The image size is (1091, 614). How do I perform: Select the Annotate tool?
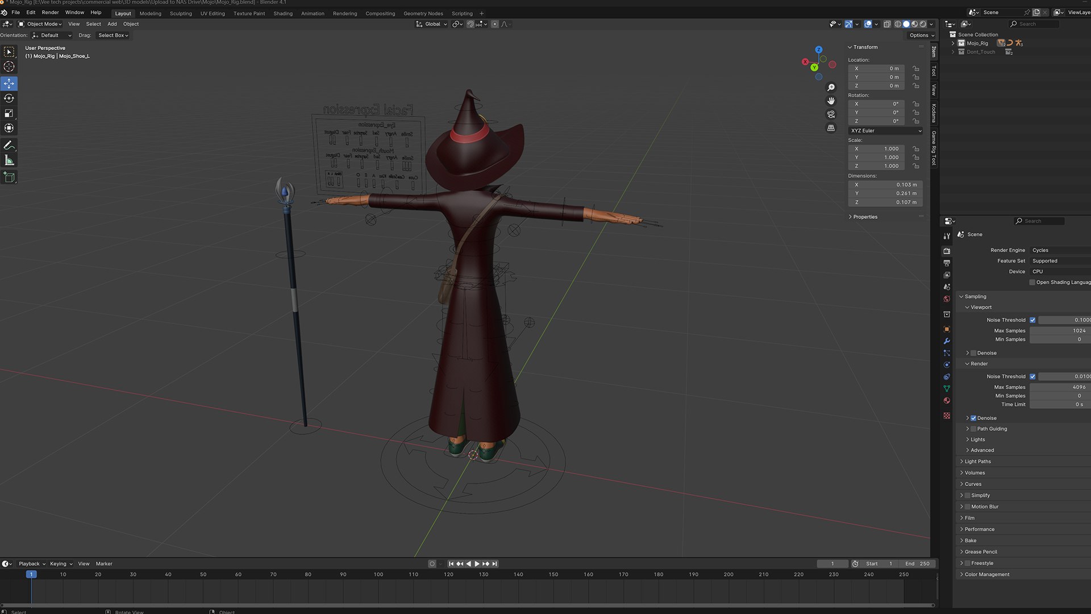coord(9,146)
